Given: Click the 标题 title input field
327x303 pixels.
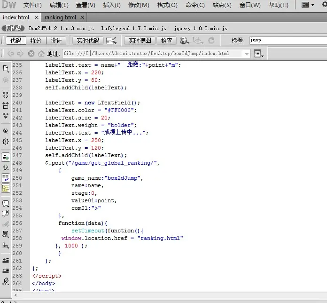Looking at the screenshot, I should pos(288,40).
